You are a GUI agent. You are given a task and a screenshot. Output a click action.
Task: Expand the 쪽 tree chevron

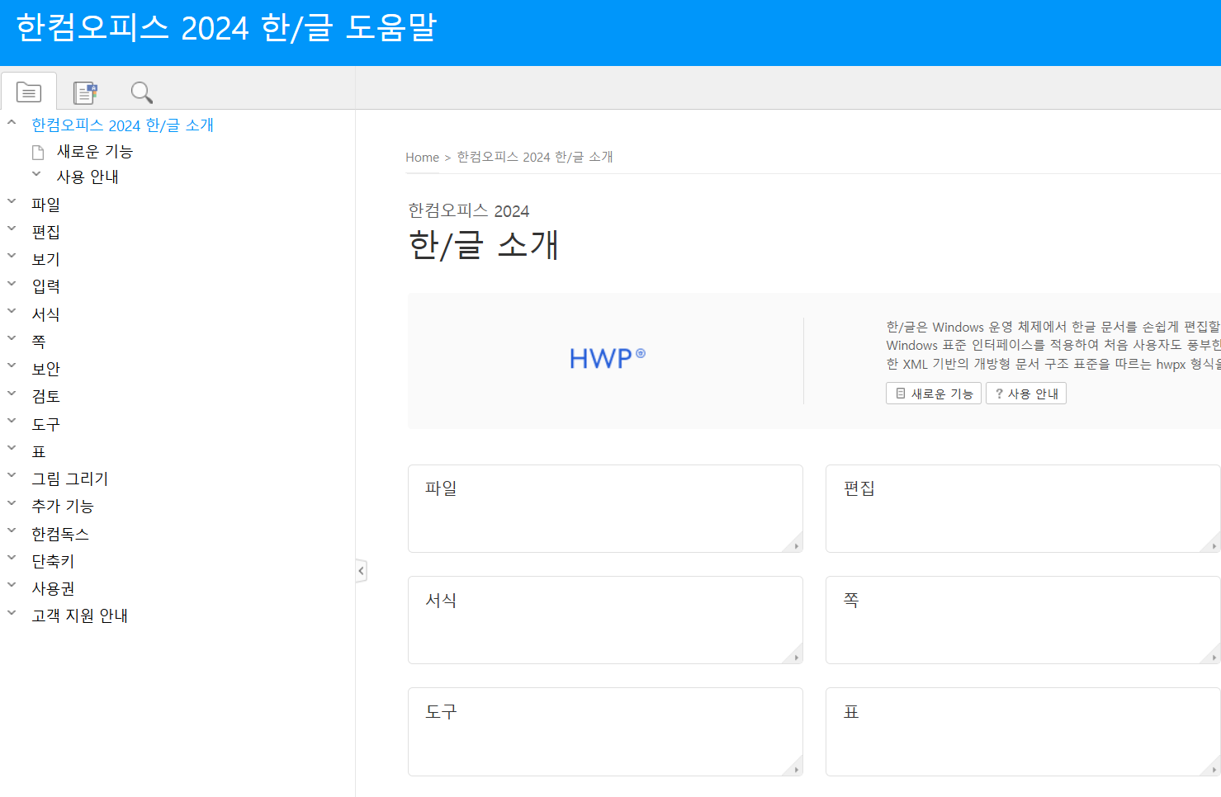point(12,338)
